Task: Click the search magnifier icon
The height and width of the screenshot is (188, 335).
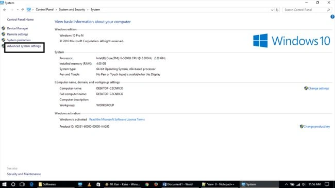Action: point(329,10)
